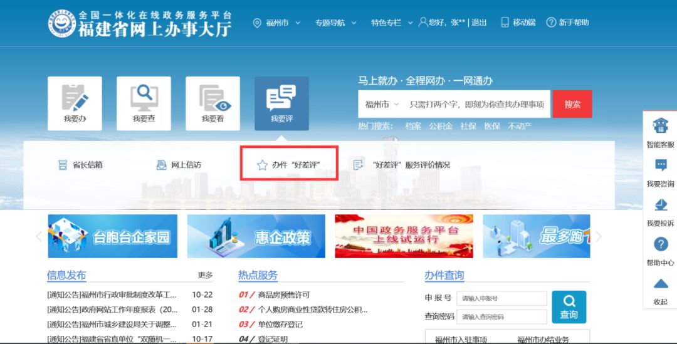Screen dimensions: 677x344
Task: Click the 网上信访 icon
Action: coord(162,165)
